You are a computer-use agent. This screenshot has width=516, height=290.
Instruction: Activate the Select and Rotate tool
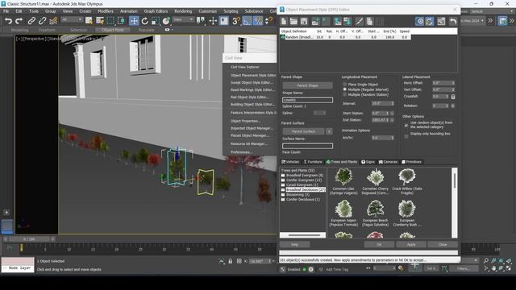tap(144, 21)
